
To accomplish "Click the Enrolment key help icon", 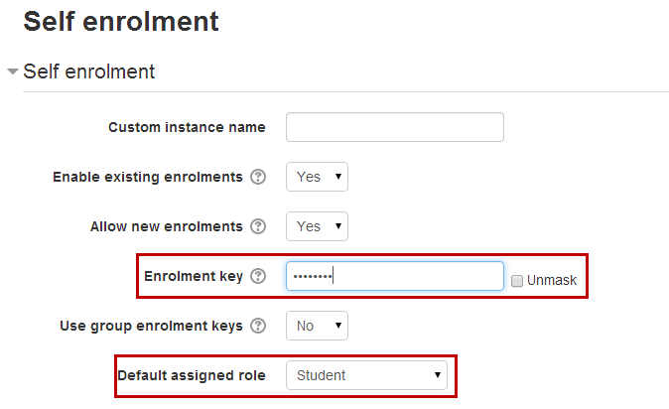I will click(x=258, y=276).
